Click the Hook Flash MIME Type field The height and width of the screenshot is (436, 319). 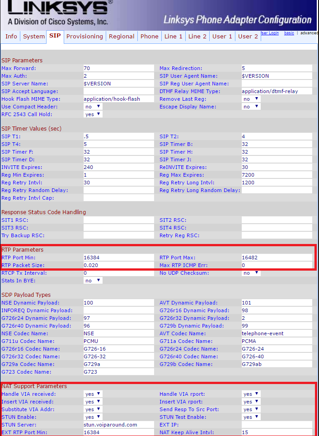[x=119, y=99]
